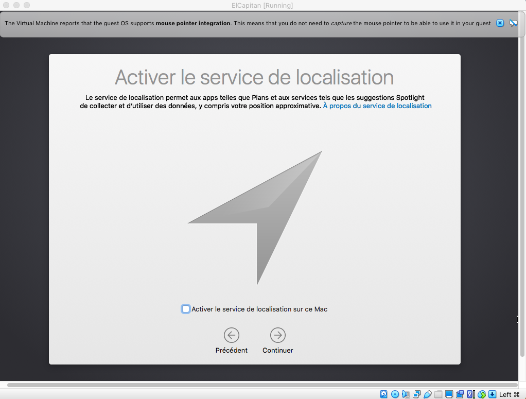Click the Activer le service de localisation heading

[x=254, y=78]
